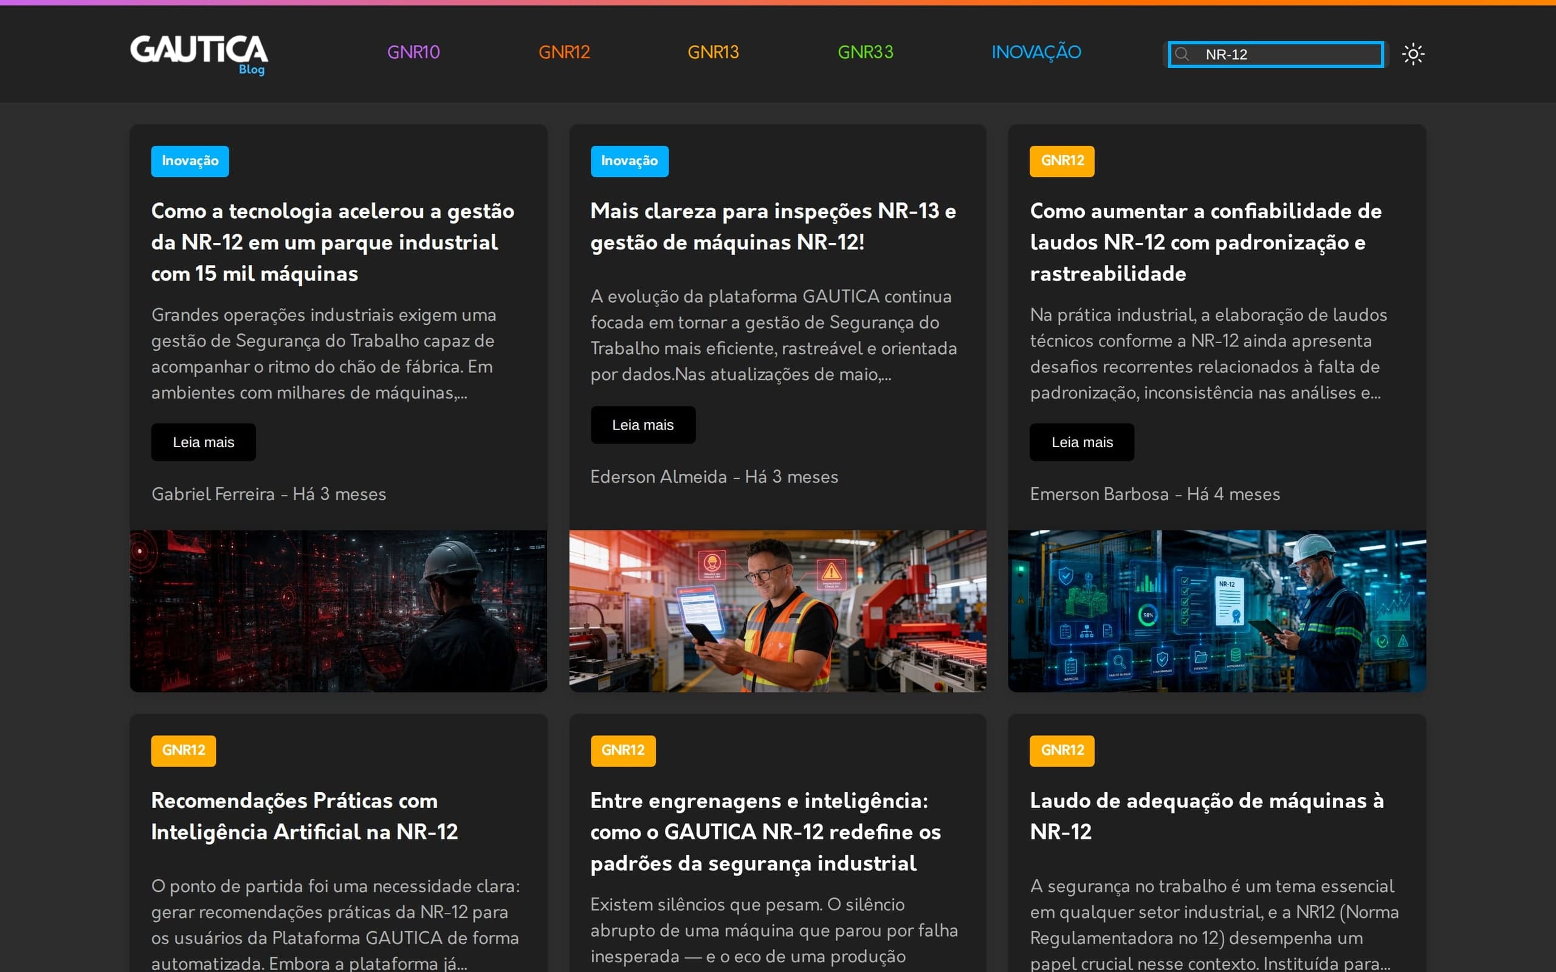The width and height of the screenshot is (1556, 972).
Task: Open the GNR10 menu item
Action: (x=413, y=52)
